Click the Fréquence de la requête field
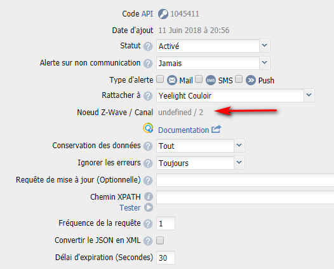 [166, 223]
